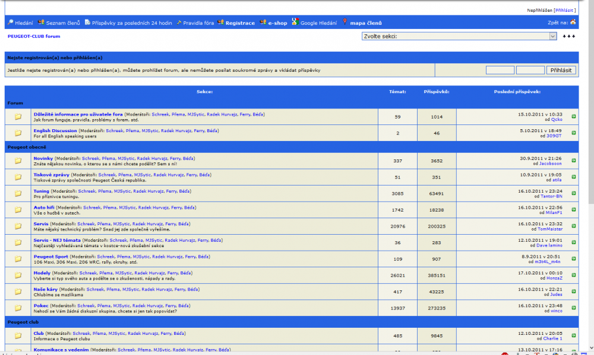Open Tiskové zprávy section

(x=52, y=175)
